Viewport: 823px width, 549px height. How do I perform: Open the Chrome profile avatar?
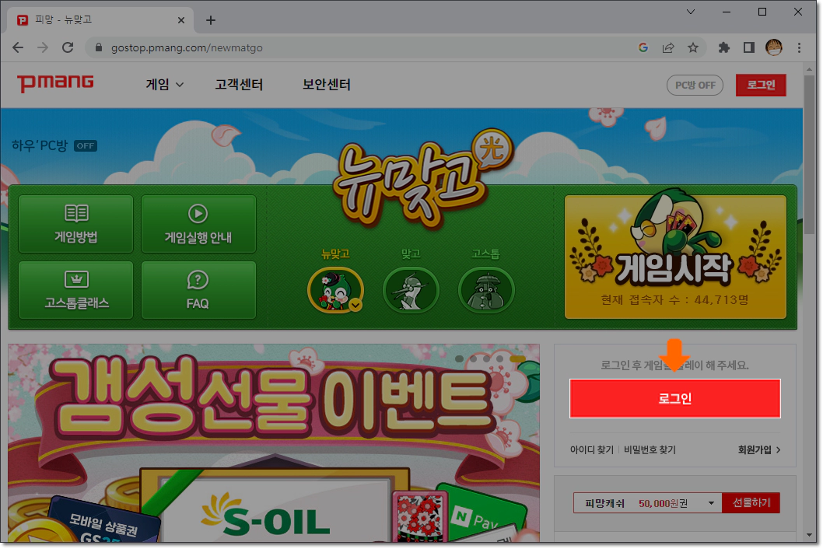pyautogui.click(x=774, y=47)
